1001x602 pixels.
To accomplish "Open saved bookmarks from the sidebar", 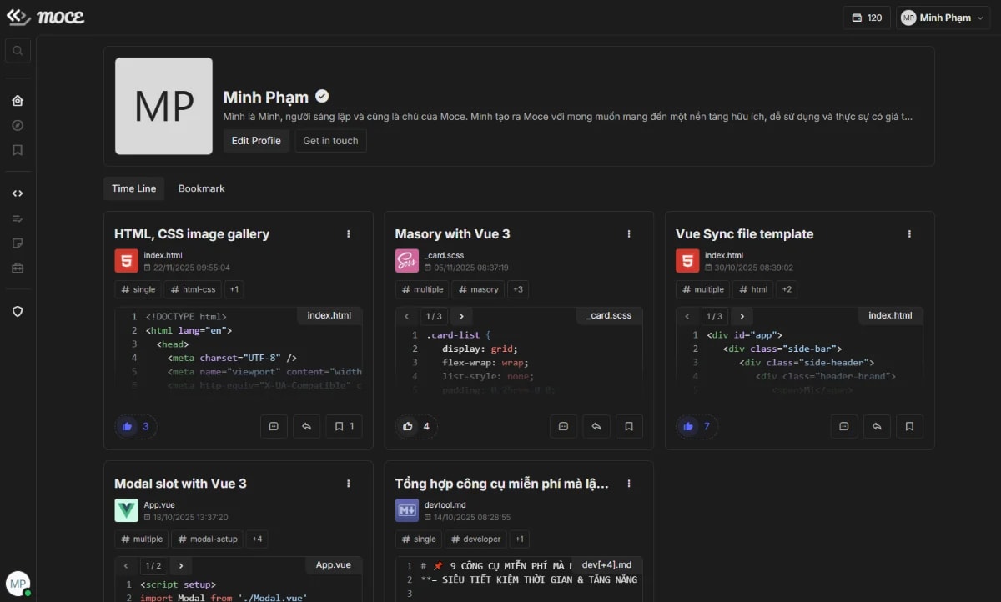I will [18, 150].
